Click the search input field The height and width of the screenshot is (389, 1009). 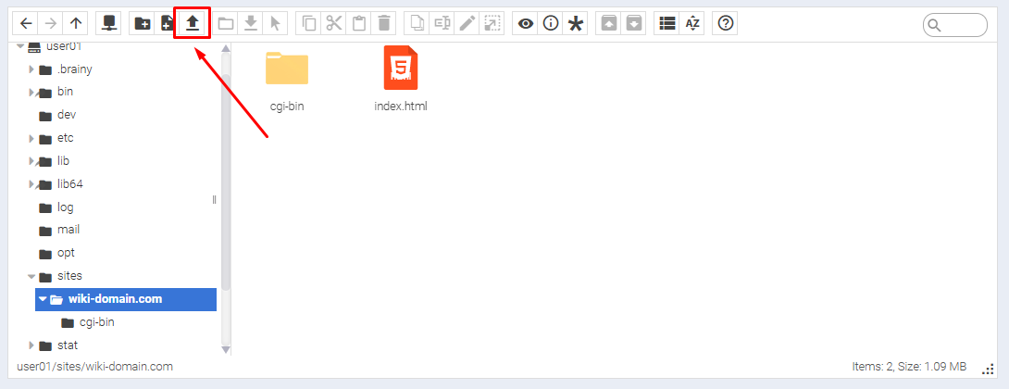point(955,25)
